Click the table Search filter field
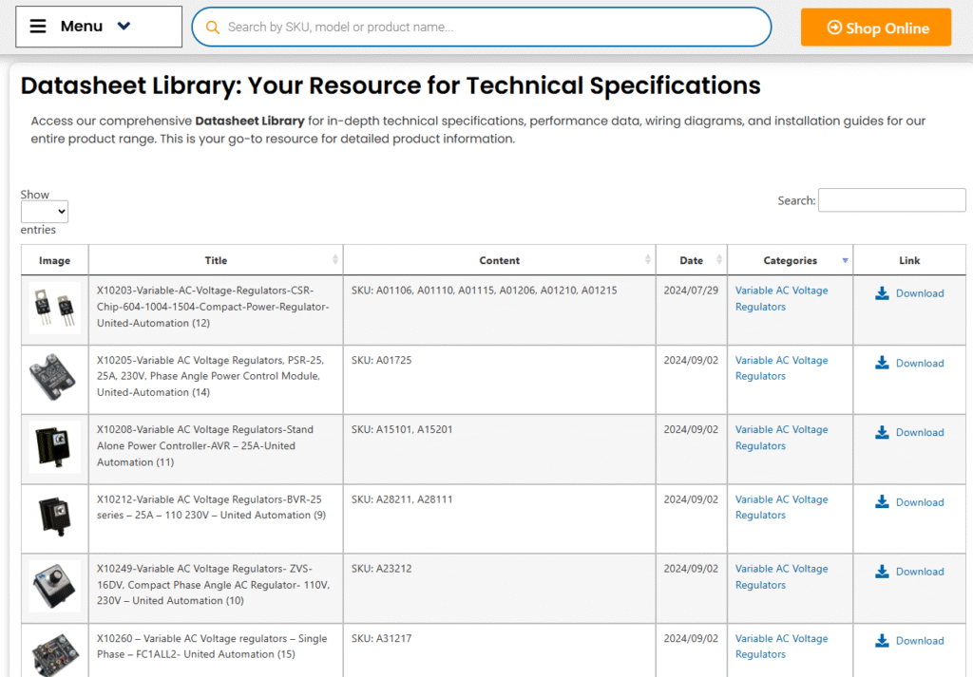The height and width of the screenshot is (677, 973). pyautogui.click(x=891, y=200)
